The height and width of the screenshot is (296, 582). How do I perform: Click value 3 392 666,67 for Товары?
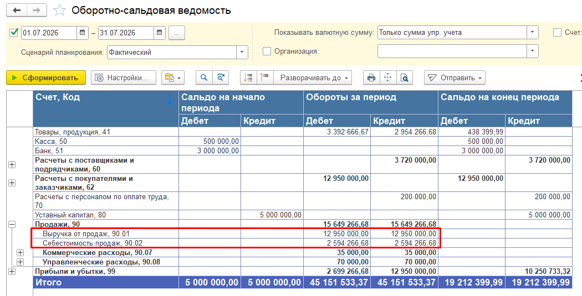coord(348,132)
